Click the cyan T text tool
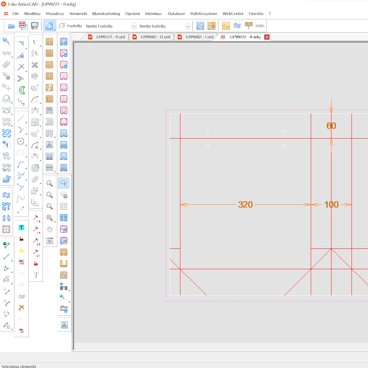Screen dimensions: 368x368 pyautogui.click(x=21, y=227)
